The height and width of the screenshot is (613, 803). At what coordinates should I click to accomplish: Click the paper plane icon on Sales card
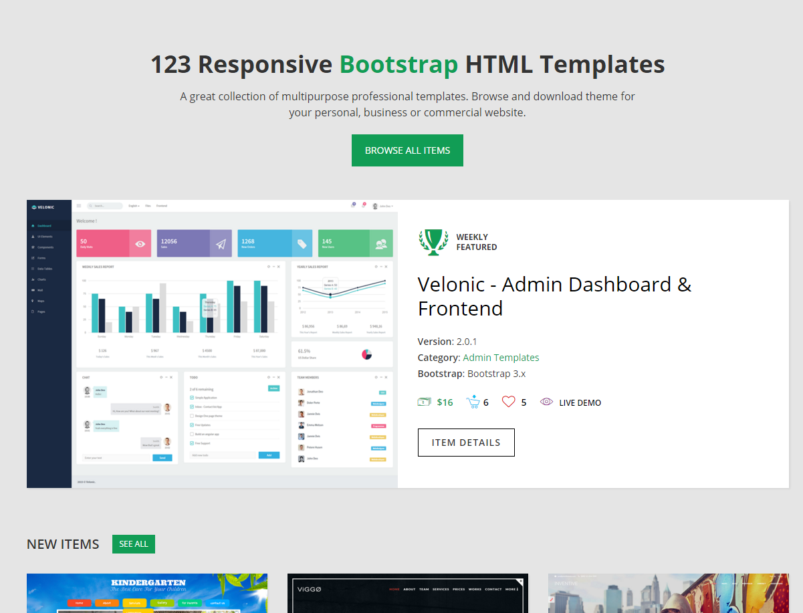click(x=221, y=244)
